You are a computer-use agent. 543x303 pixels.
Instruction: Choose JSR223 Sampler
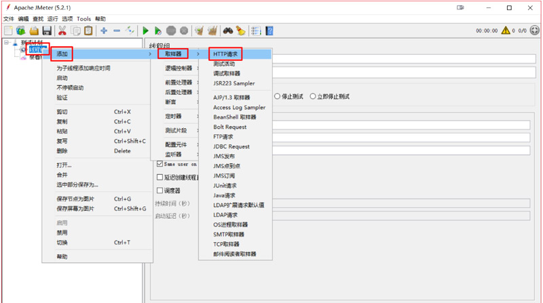pos(233,83)
